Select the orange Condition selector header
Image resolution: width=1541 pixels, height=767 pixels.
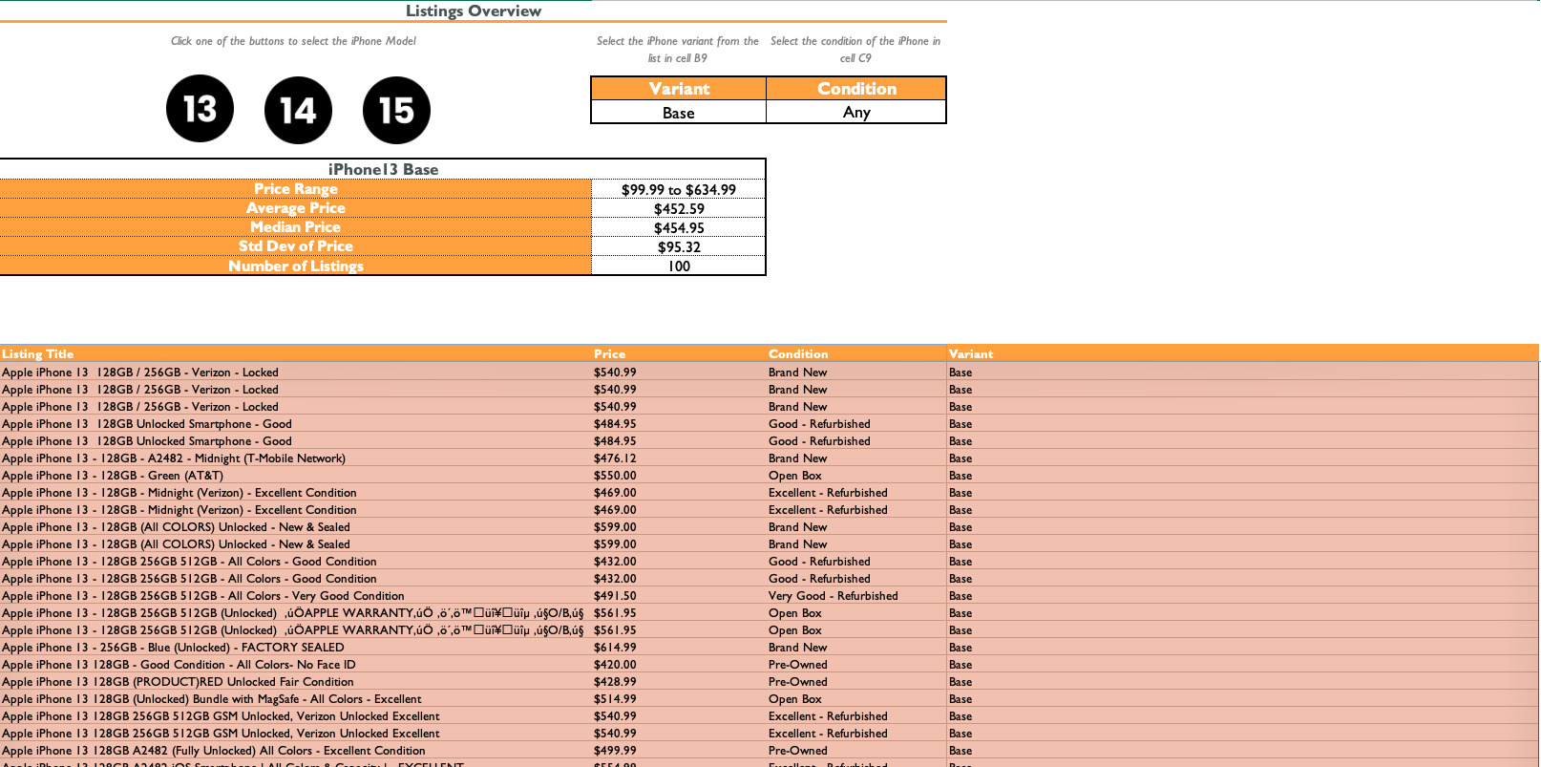855,89
